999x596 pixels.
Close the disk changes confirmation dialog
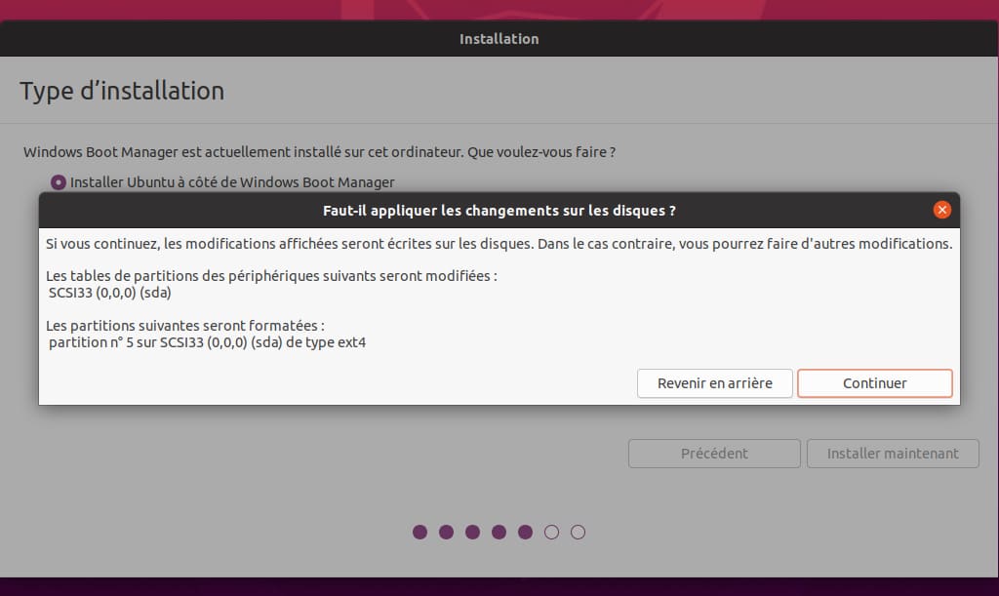[x=941, y=210]
